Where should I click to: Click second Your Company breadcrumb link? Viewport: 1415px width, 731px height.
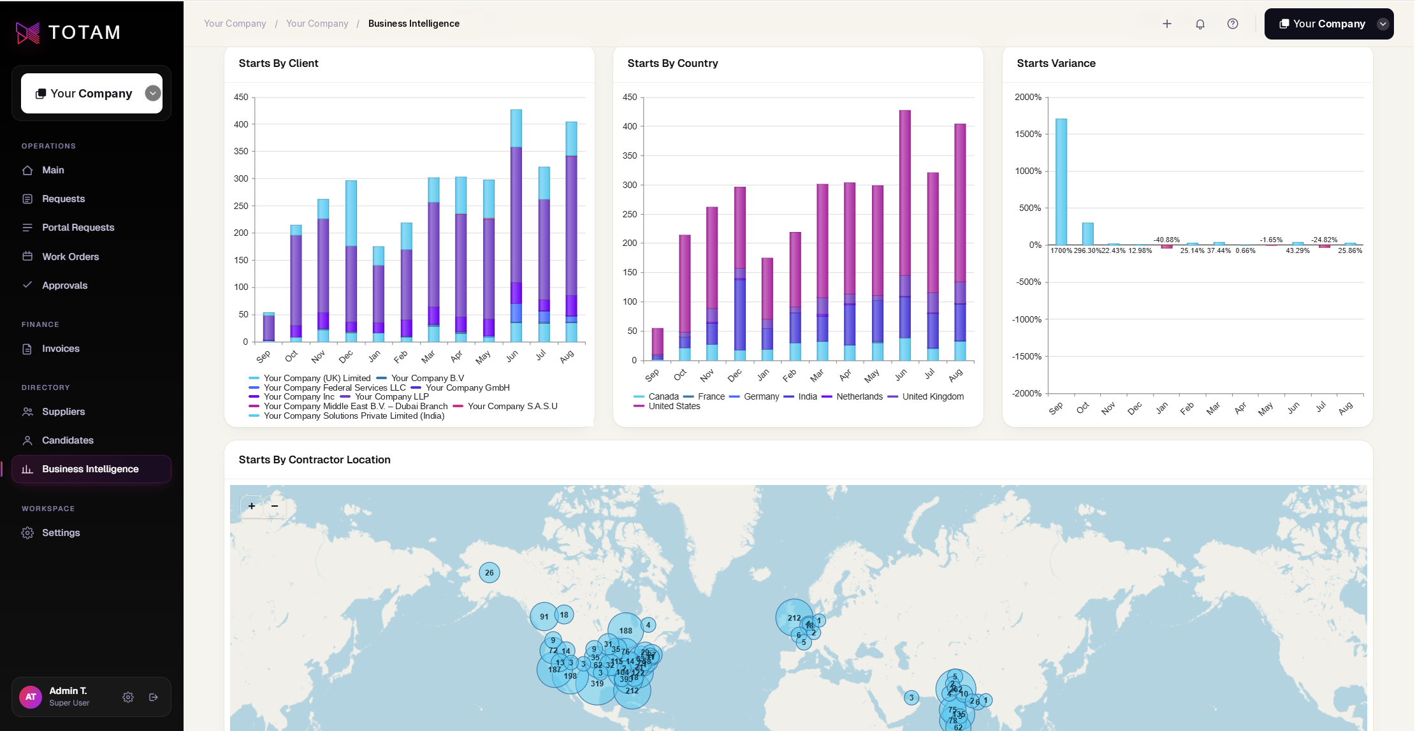[x=317, y=24]
